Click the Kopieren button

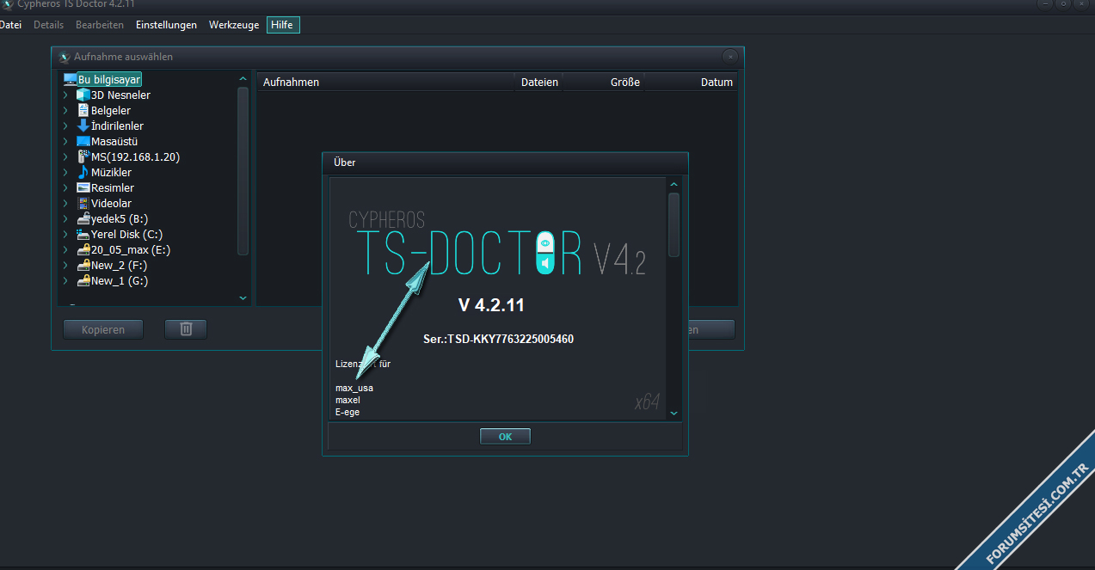pos(103,329)
